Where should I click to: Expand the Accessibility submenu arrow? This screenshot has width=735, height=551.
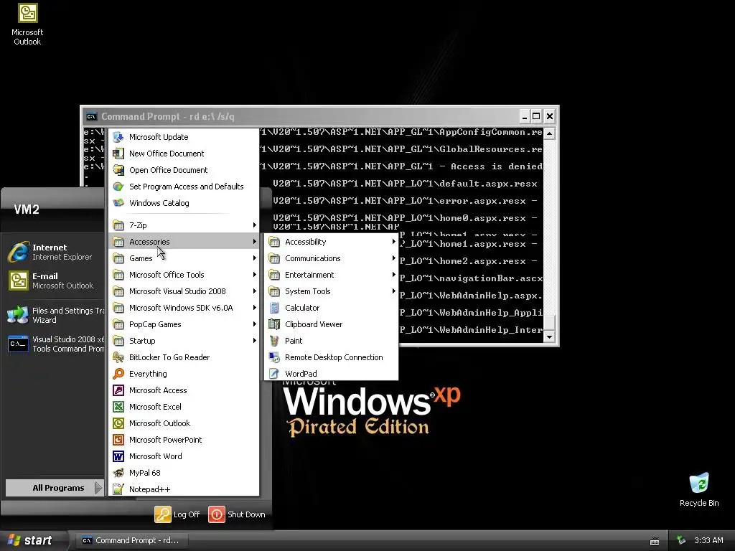pos(394,242)
